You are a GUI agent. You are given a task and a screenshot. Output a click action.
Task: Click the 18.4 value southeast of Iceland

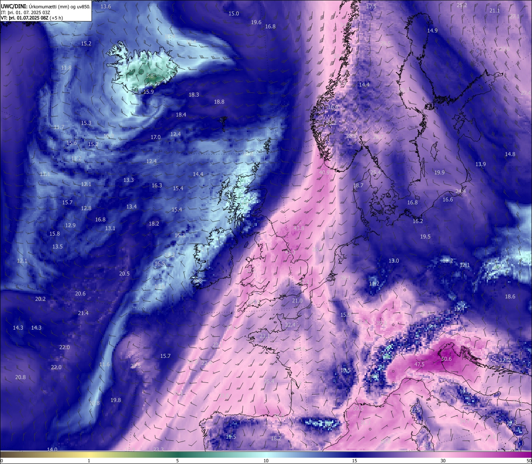(181, 114)
